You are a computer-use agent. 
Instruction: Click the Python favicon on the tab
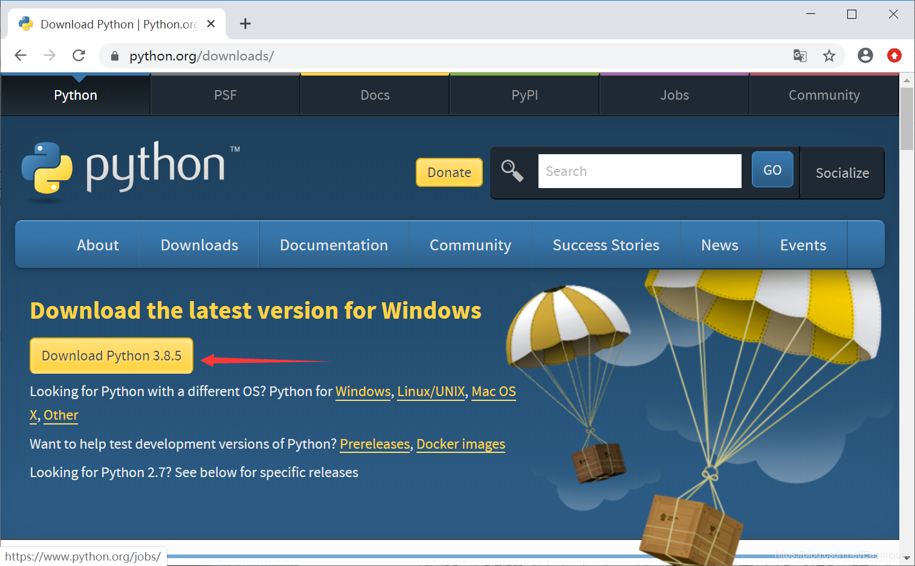click(x=26, y=24)
